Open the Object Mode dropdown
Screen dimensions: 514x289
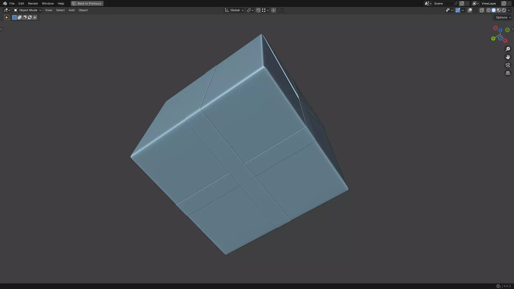tap(28, 10)
